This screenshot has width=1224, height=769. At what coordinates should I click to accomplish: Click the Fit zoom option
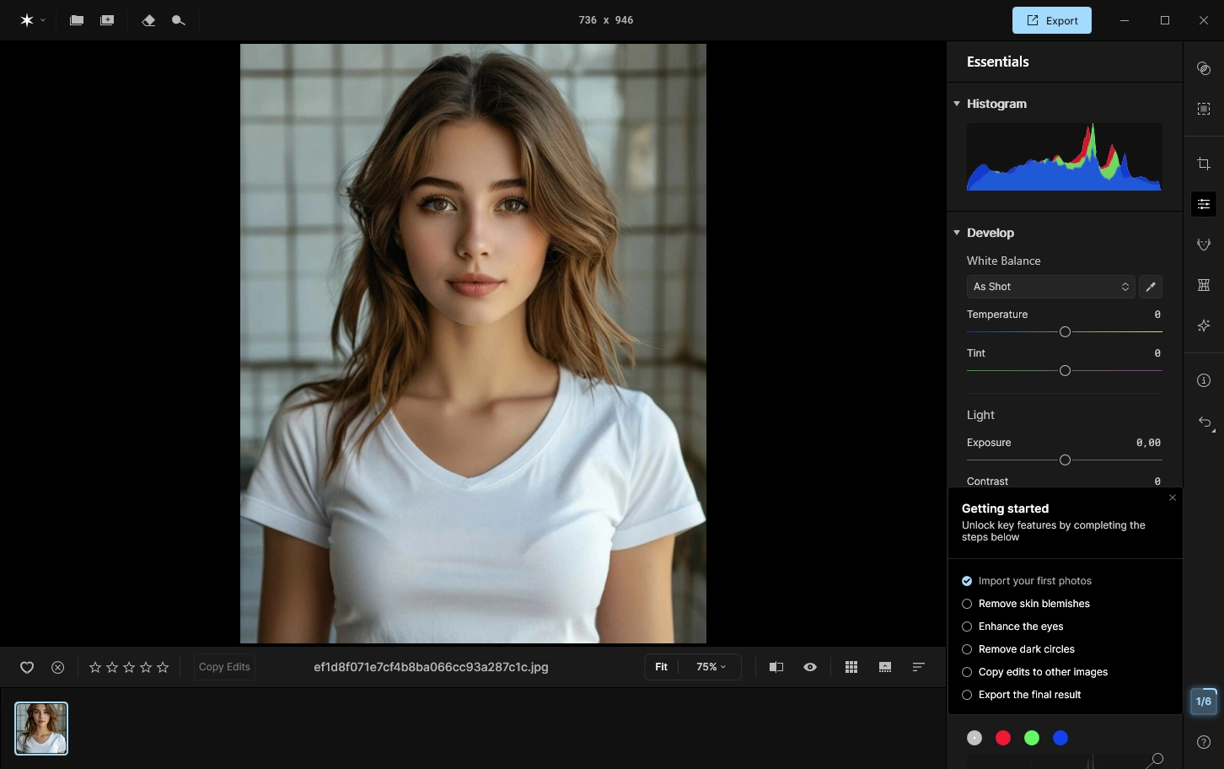click(x=662, y=667)
